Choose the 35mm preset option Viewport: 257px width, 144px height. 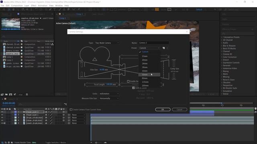click(149, 71)
